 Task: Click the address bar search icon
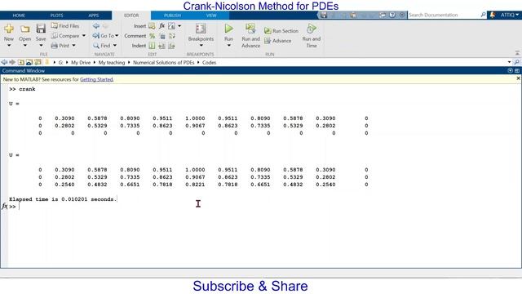click(516, 62)
